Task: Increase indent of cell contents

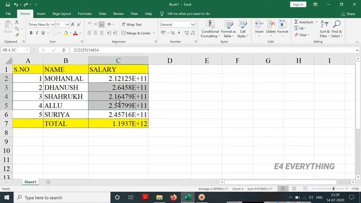Action: pos(115,33)
